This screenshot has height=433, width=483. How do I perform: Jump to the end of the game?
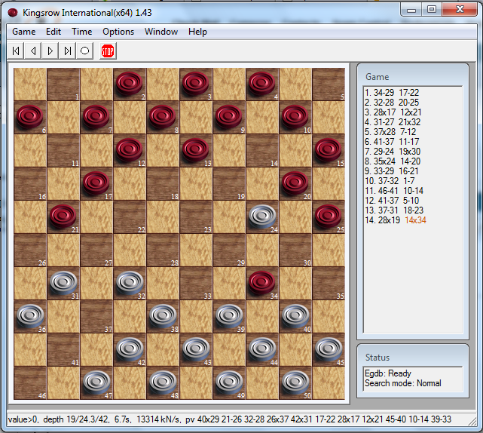point(68,51)
